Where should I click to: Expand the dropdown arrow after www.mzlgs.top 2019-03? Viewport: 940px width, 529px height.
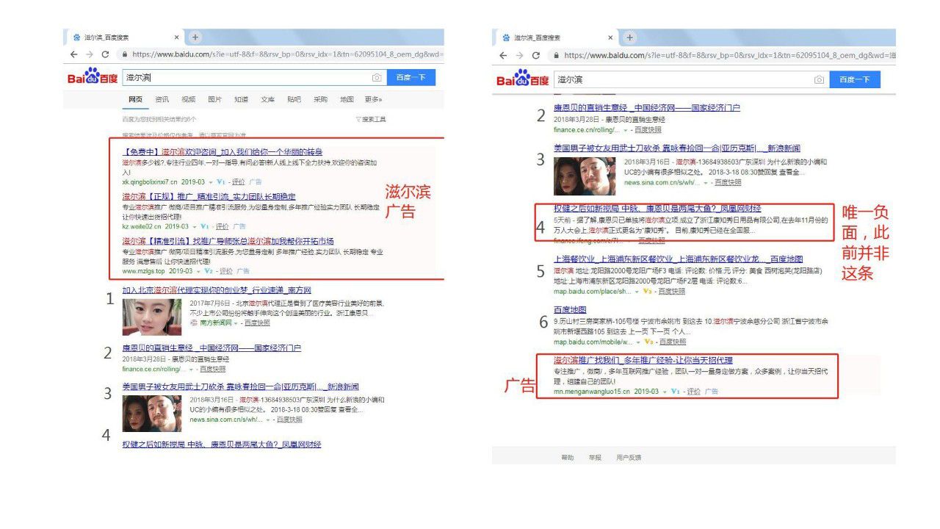pyautogui.click(x=198, y=271)
